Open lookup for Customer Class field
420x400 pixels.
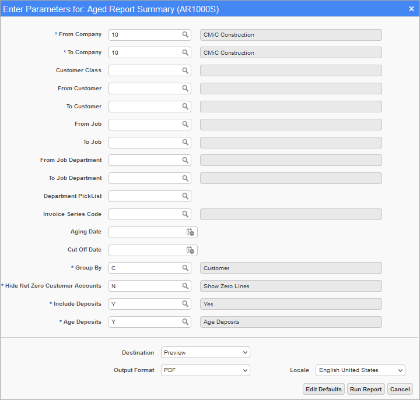coord(185,70)
